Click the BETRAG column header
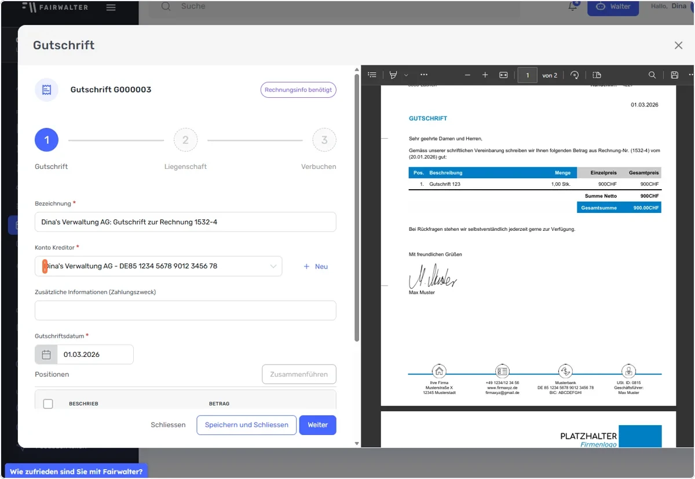The width and height of the screenshot is (695, 479). pos(219,404)
